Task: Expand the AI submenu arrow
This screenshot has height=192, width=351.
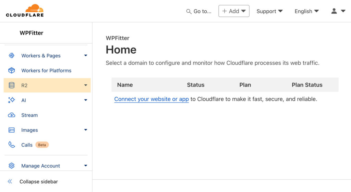Action: tap(86, 100)
